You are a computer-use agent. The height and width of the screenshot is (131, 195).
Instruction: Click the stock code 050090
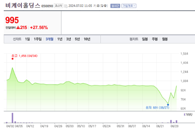47,6
